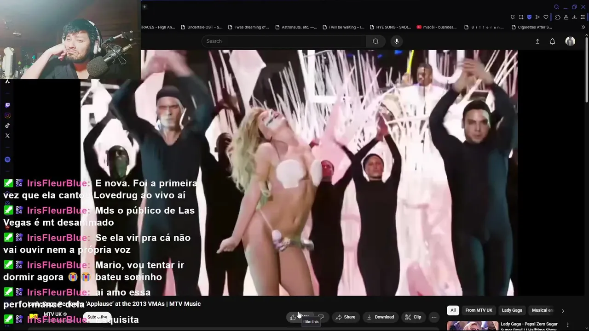
Task: Click the Download button below the video
Action: [x=380, y=317]
